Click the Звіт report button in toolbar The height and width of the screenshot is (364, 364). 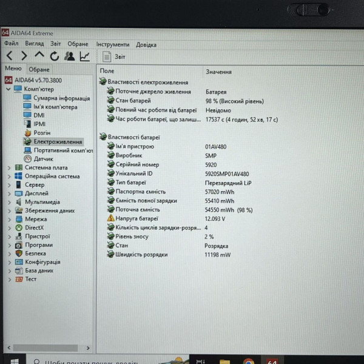pyautogui.click(x=114, y=56)
